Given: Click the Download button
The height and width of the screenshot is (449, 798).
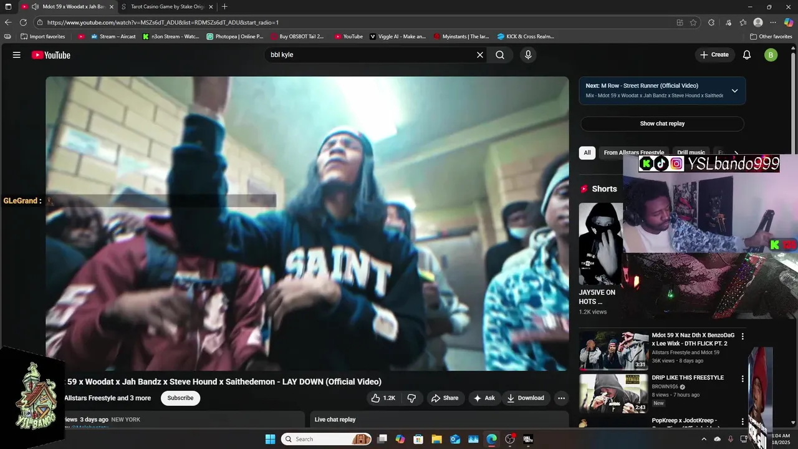Looking at the screenshot, I should pyautogui.click(x=526, y=398).
